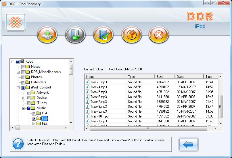
Task: Sort file list by Name column header
Action: click(x=105, y=77)
